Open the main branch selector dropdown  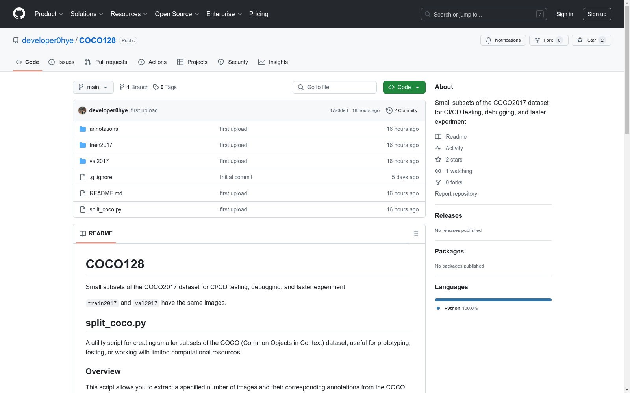point(93,87)
